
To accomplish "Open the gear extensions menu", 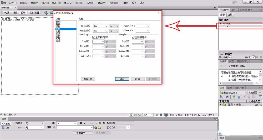I will 134,3.
